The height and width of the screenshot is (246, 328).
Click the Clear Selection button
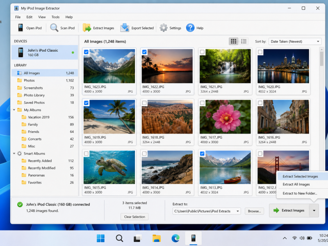pos(134,217)
